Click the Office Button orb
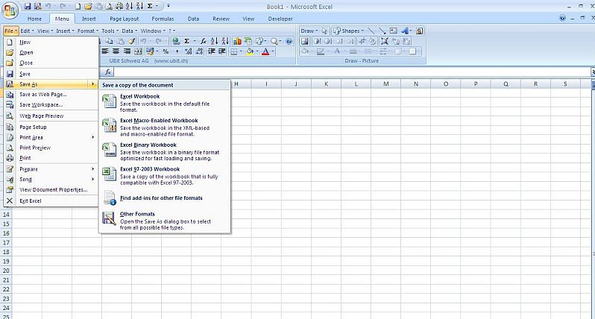The image size is (595, 319). click(x=10, y=10)
